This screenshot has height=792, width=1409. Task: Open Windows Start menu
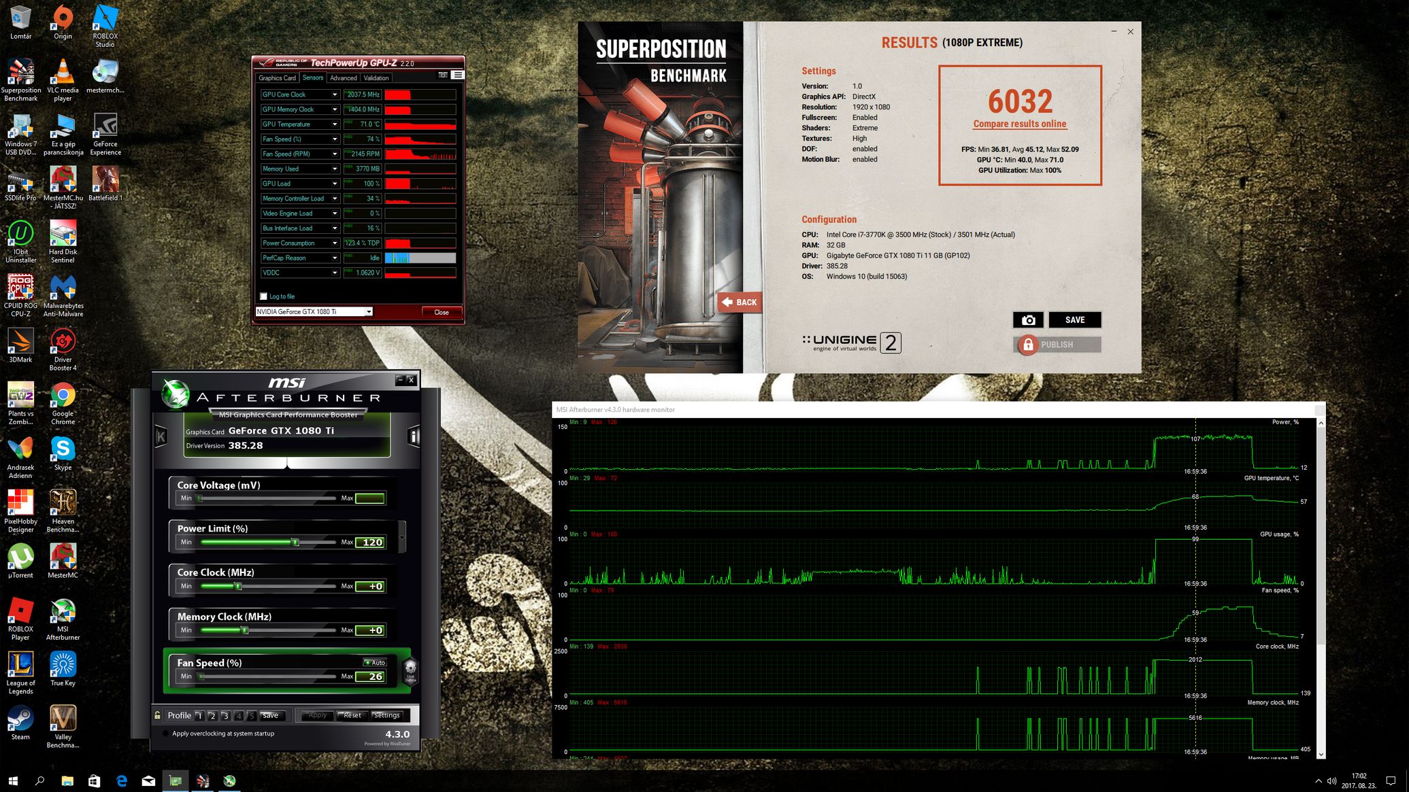coord(13,780)
